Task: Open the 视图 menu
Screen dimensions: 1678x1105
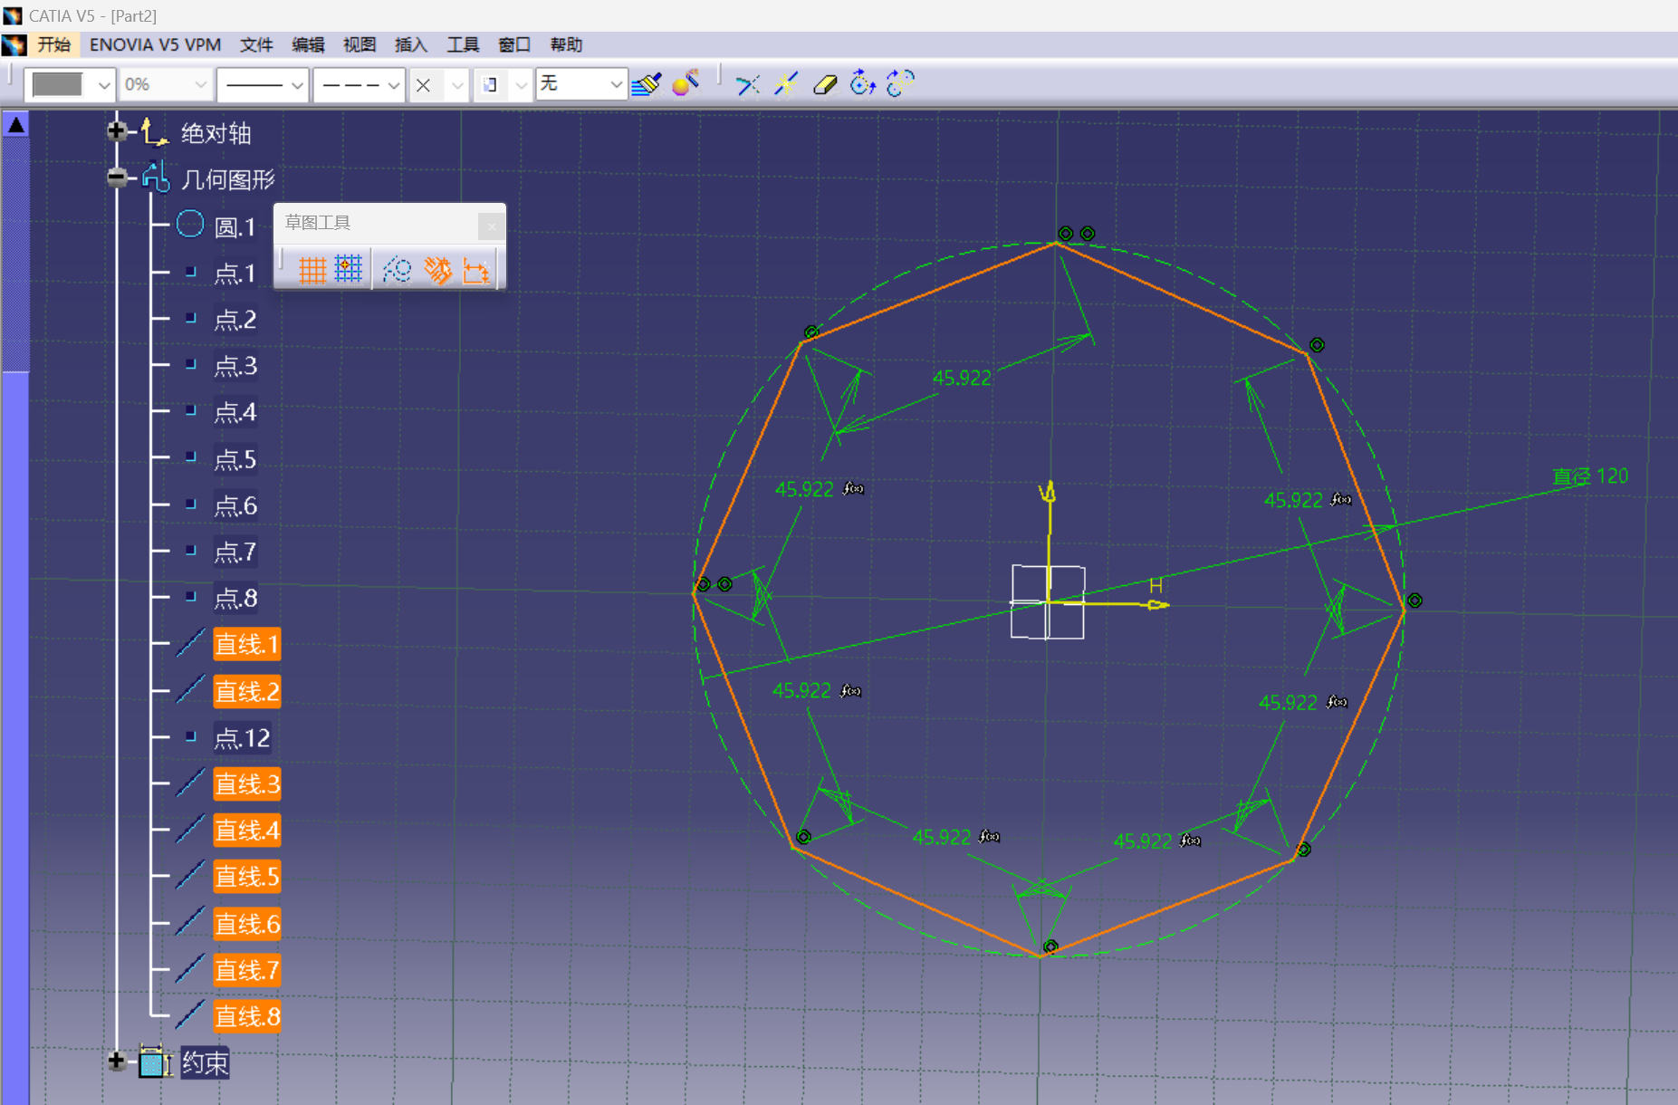Action: click(360, 44)
